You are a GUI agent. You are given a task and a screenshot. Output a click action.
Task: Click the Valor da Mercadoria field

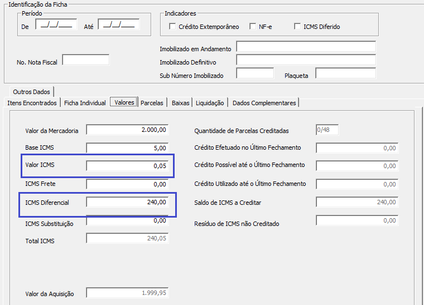point(127,130)
